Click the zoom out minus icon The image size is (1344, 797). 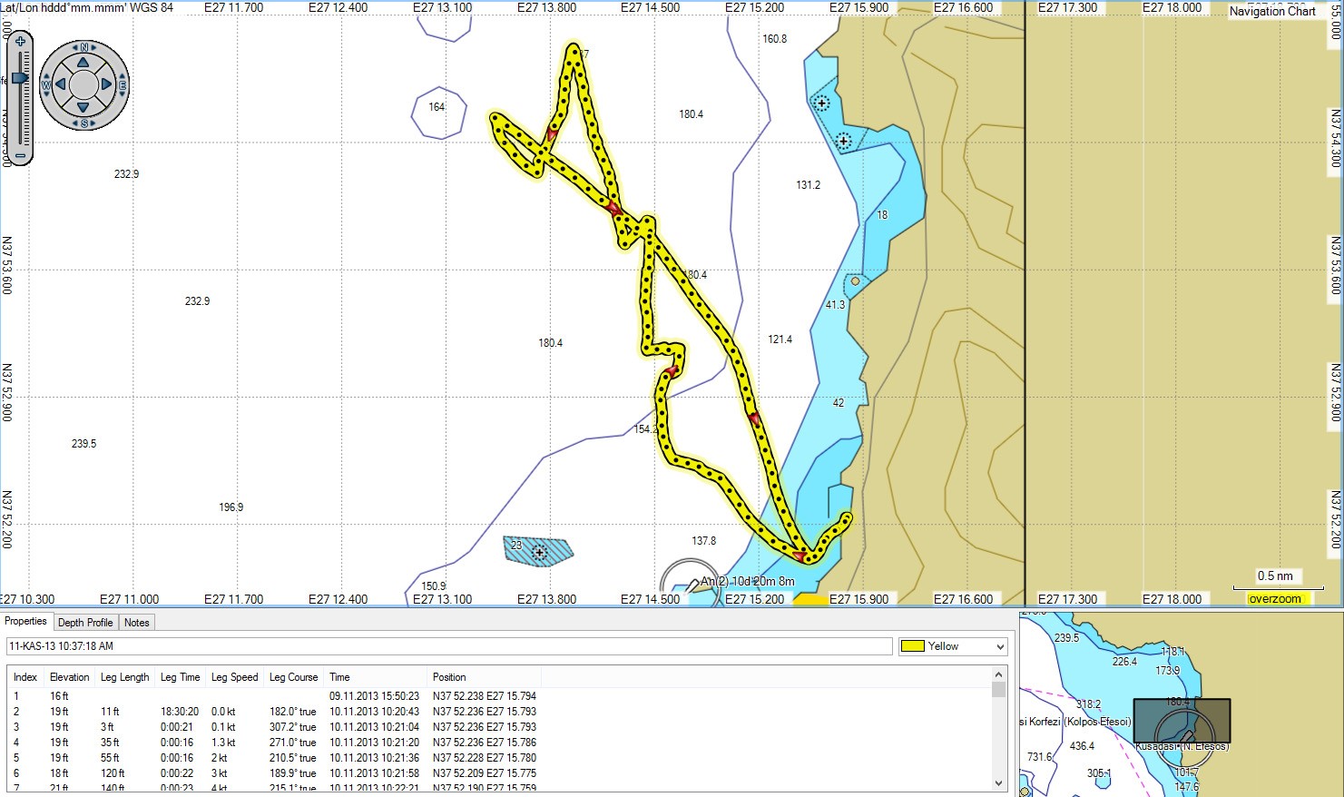pyautogui.click(x=20, y=155)
